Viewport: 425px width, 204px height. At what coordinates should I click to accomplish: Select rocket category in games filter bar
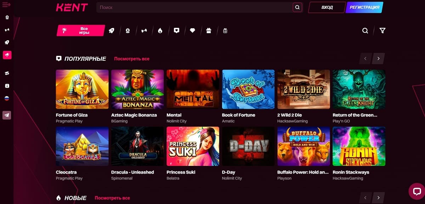112,31
